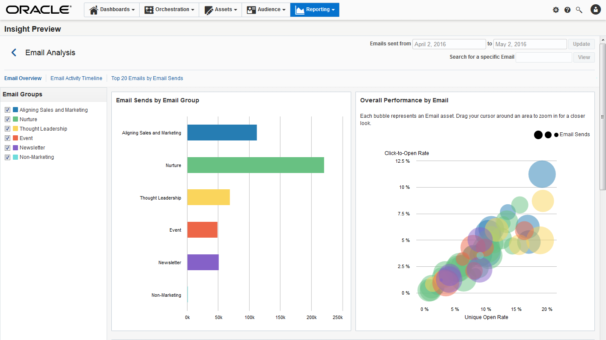Click the search magnifier icon
606x340 pixels.
(x=579, y=10)
